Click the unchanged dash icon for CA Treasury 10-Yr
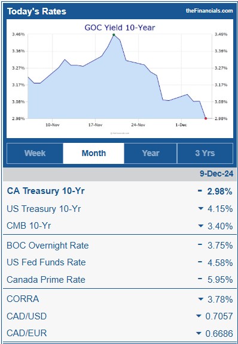Viewport: 238px width, 344px height. tap(200, 191)
